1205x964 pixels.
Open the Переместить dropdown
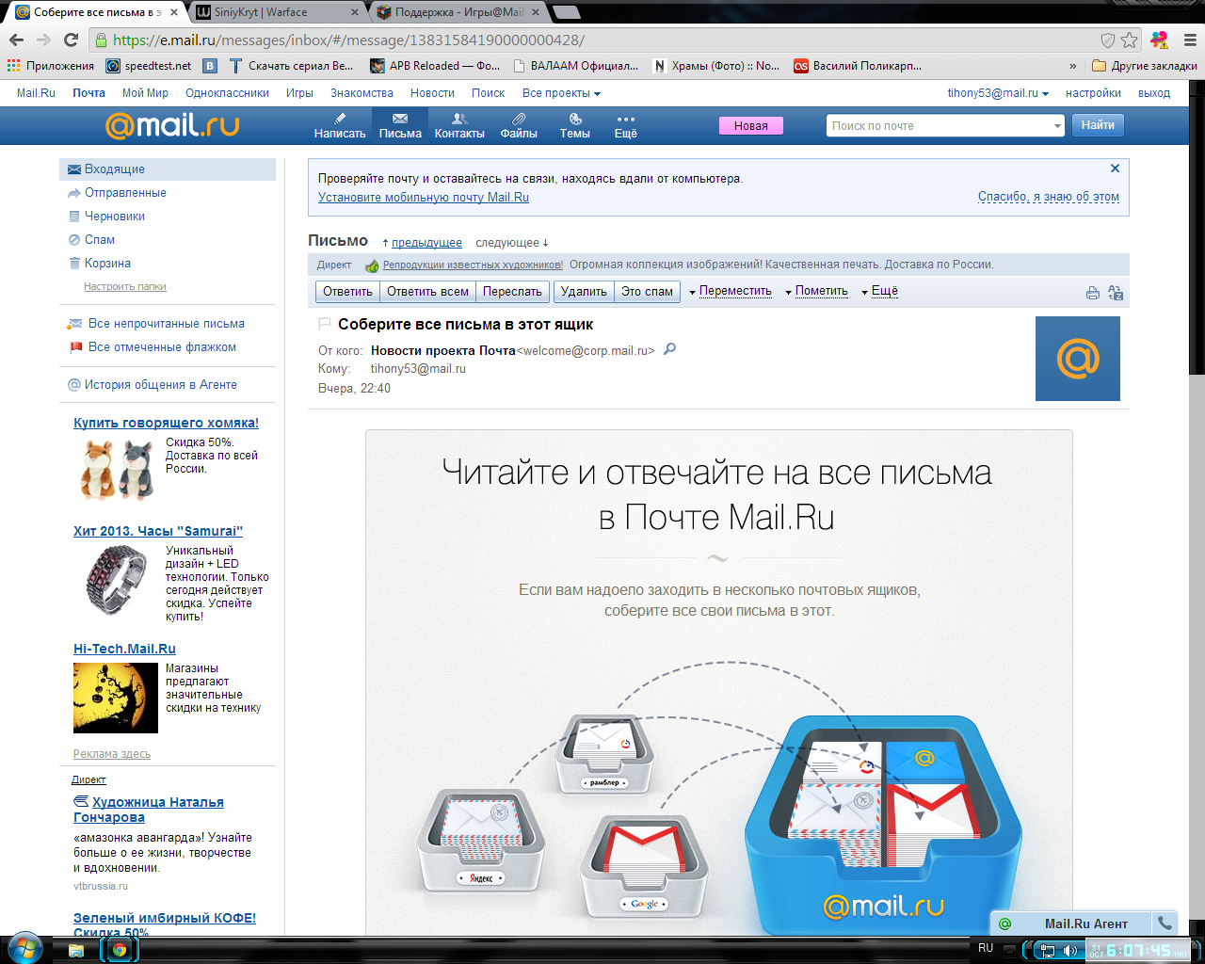pyautogui.click(x=731, y=292)
